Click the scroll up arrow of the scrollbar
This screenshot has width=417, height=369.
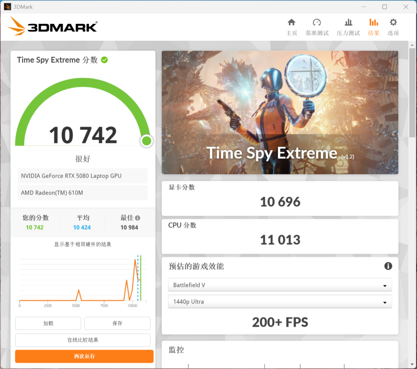pos(412,45)
